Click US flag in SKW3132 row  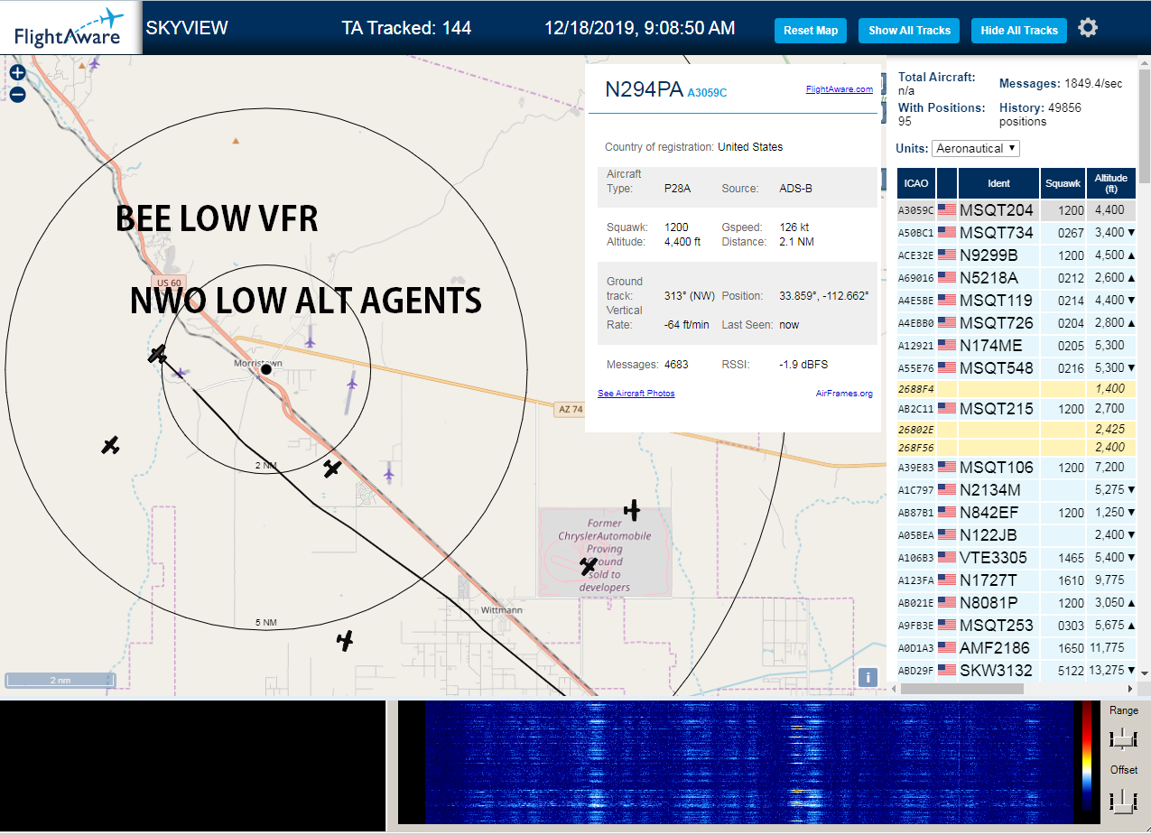point(947,671)
